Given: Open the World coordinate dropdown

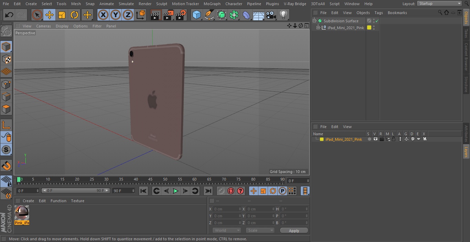Looking at the screenshot, I should [227, 230].
